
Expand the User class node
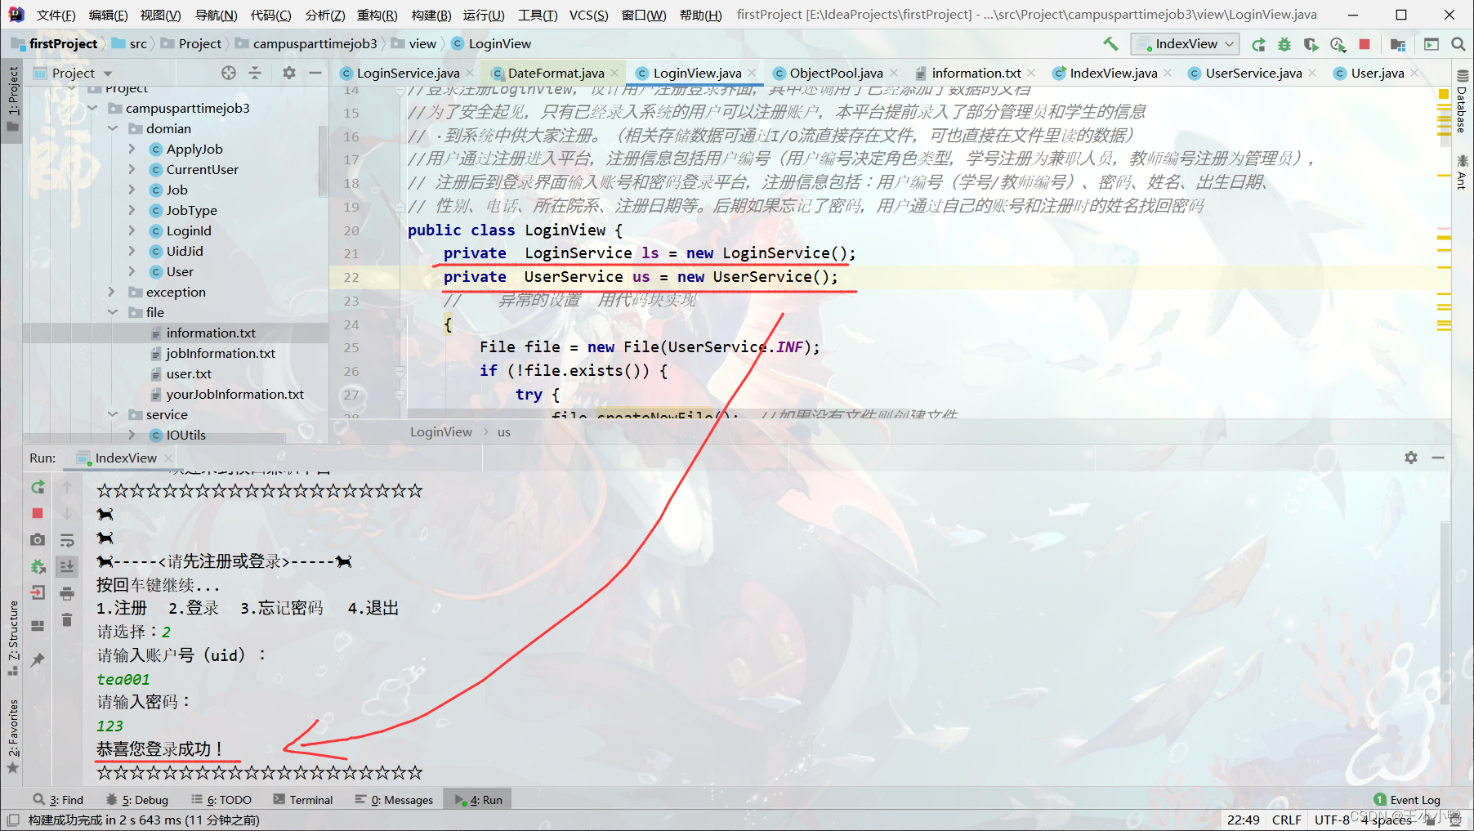coord(132,272)
